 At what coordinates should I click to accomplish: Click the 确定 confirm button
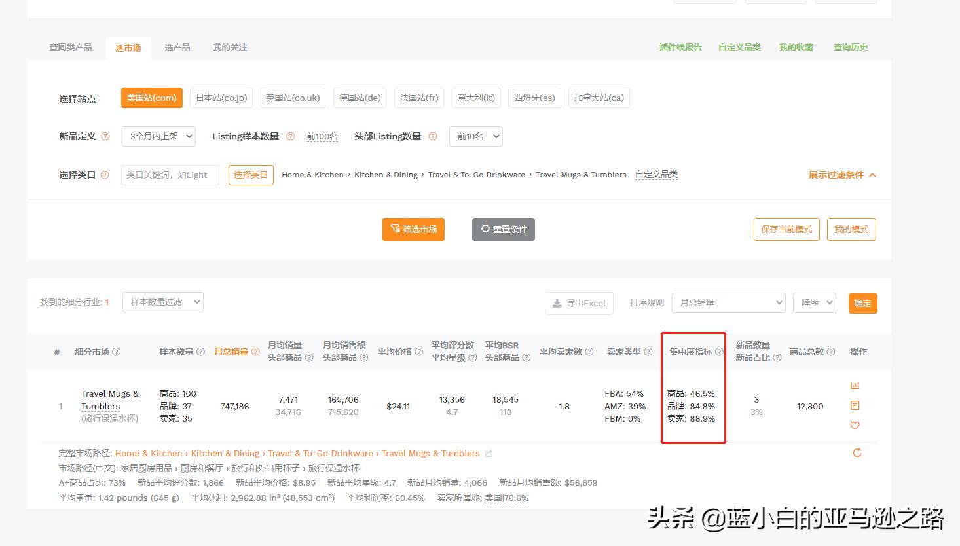[x=862, y=302]
